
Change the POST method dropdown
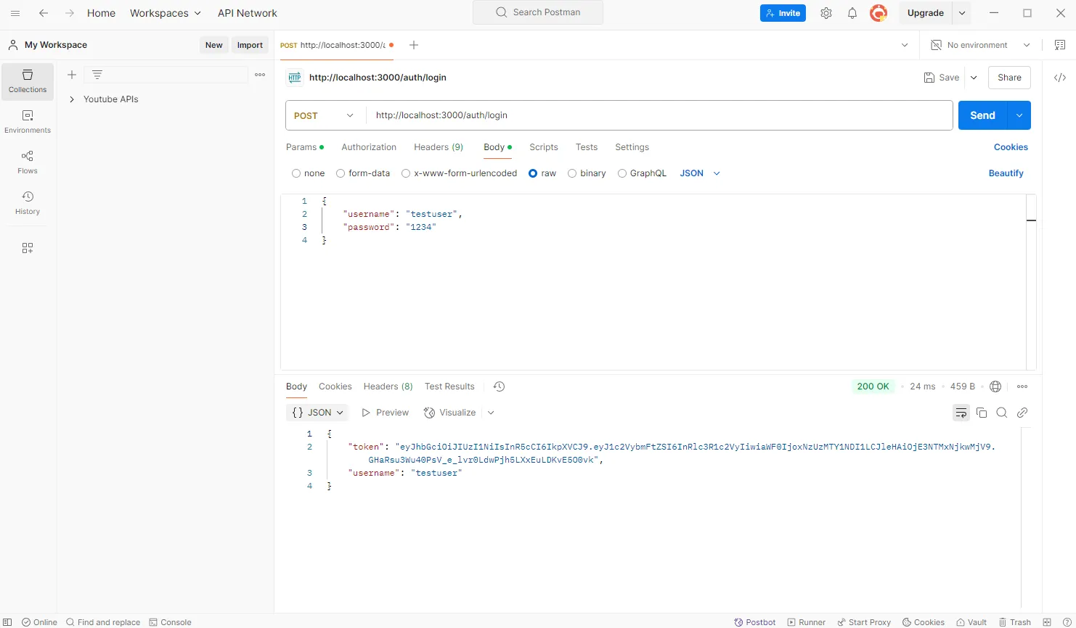[x=324, y=115]
